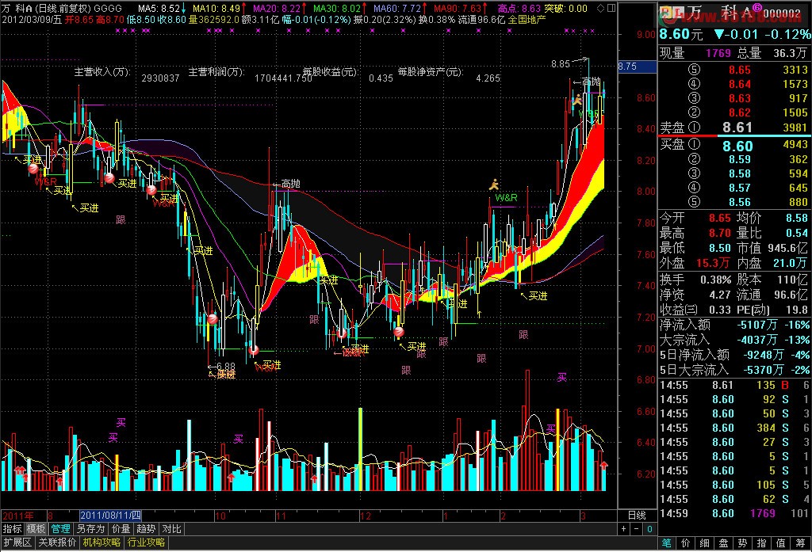The height and width of the screenshot is (552, 812).
Task: Click buy level 1 price 8.60
Action: pos(737,146)
